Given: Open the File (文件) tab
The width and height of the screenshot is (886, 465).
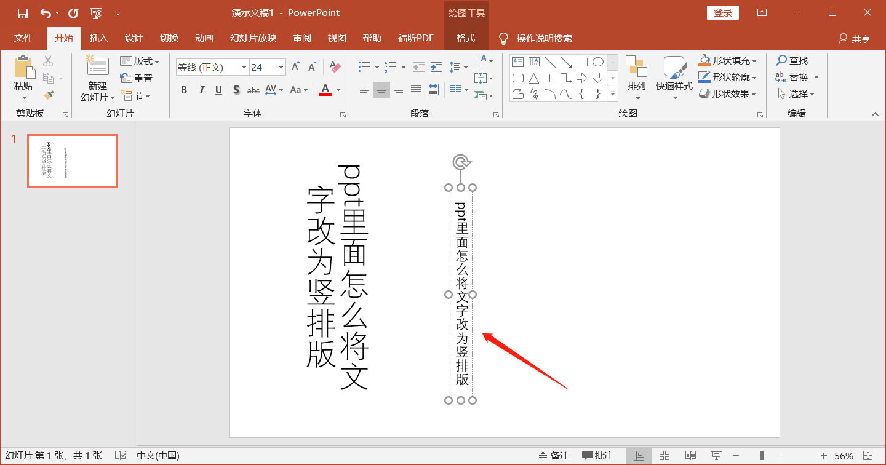Looking at the screenshot, I should pyautogui.click(x=23, y=38).
